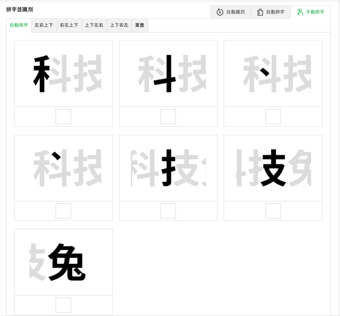The width and height of the screenshot is (340, 316).
Task: Choose the 上下右左 ordering tab
Action: pos(119,25)
